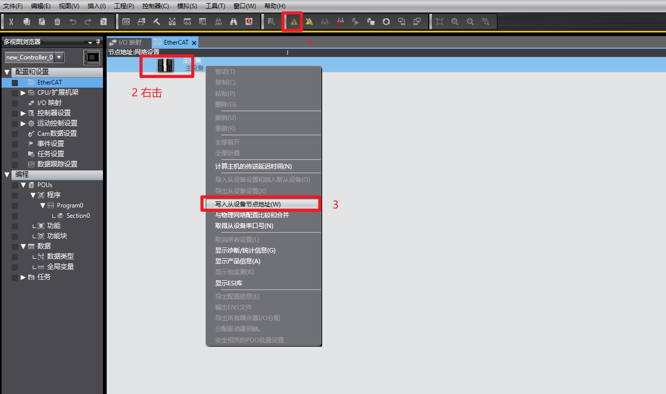
Task: Click the controller thumbnail icon beside dropdown
Action: point(92,57)
